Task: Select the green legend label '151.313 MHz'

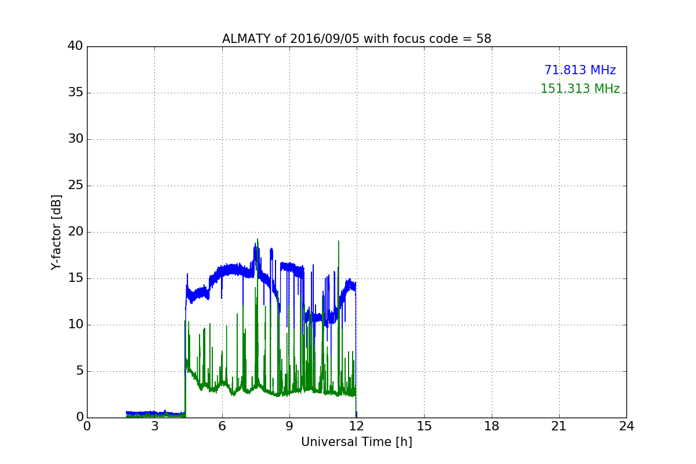Action: (580, 89)
